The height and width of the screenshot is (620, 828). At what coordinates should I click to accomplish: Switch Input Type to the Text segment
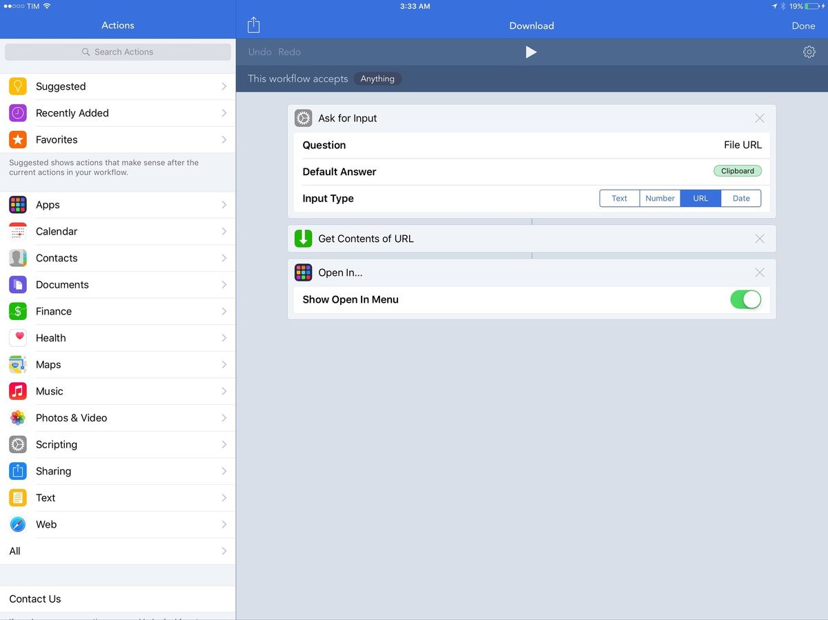click(619, 198)
